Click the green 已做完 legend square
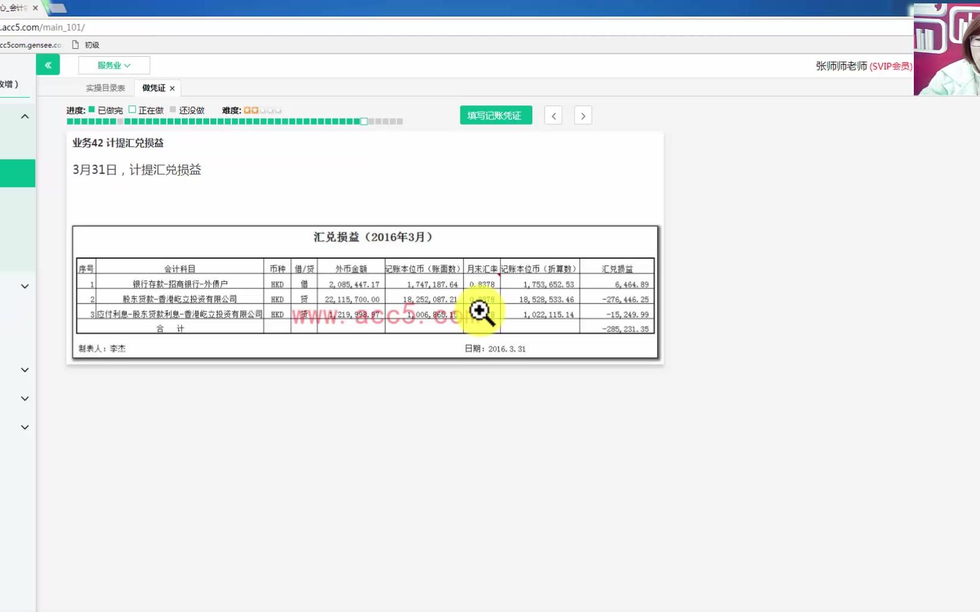 coord(91,110)
